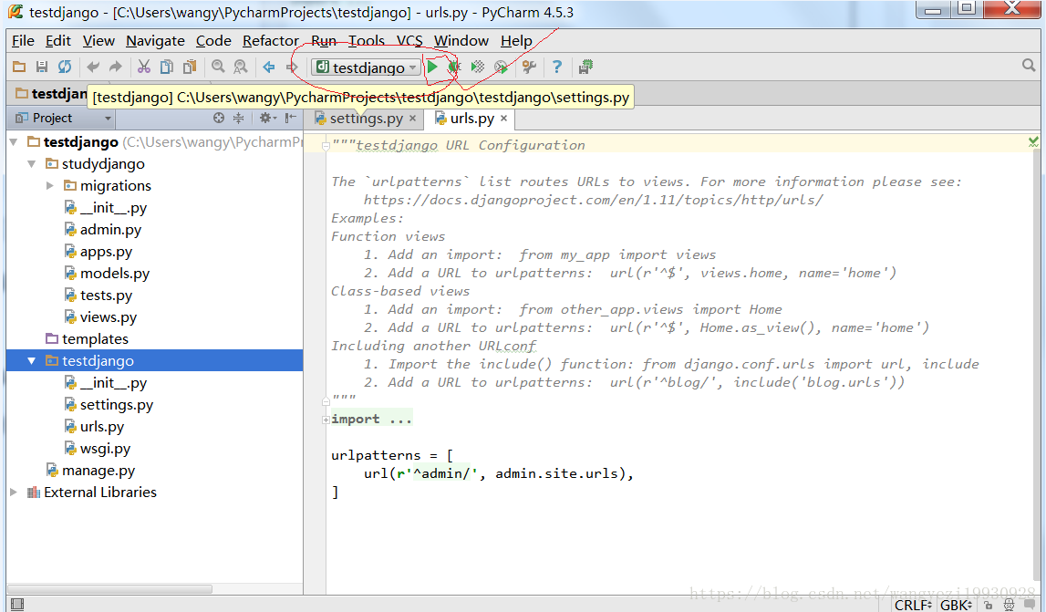This screenshot has height=612, width=1046.
Task: Close the urls.py tab
Action: [x=503, y=119]
